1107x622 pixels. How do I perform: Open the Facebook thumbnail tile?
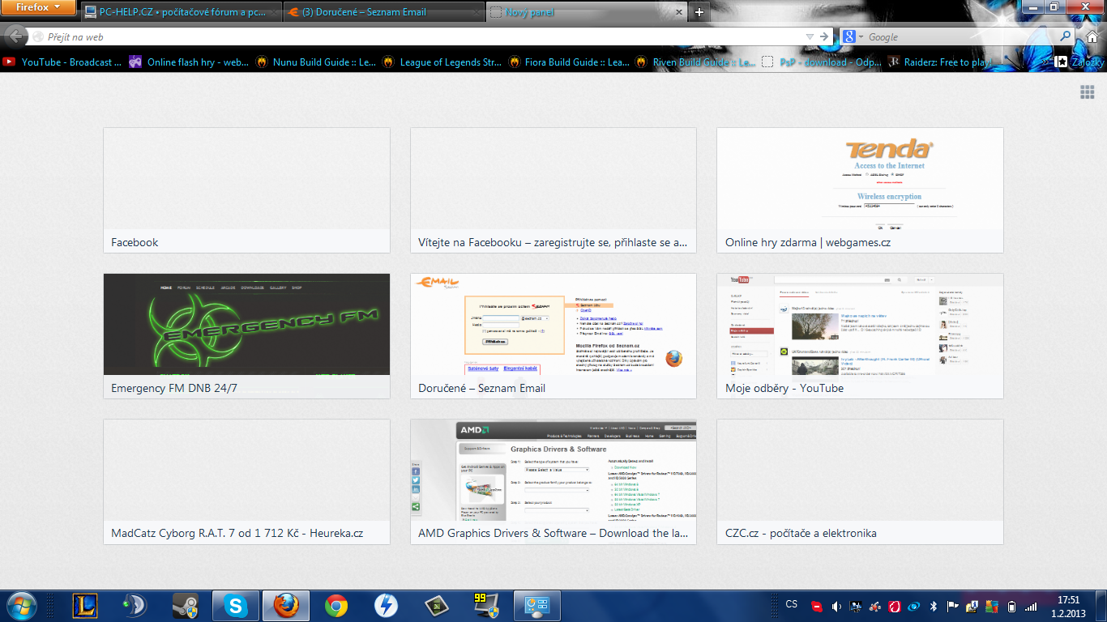coord(246,190)
